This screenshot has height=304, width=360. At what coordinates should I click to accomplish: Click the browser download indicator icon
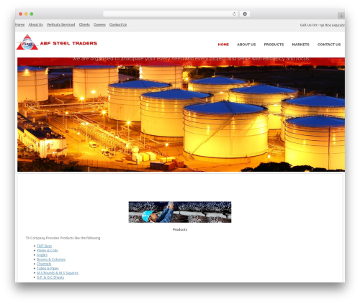(245, 14)
